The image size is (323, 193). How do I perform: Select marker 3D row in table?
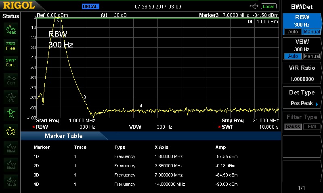(136, 175)
